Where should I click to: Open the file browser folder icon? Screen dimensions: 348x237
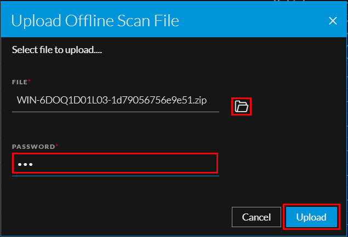point(242,106)
